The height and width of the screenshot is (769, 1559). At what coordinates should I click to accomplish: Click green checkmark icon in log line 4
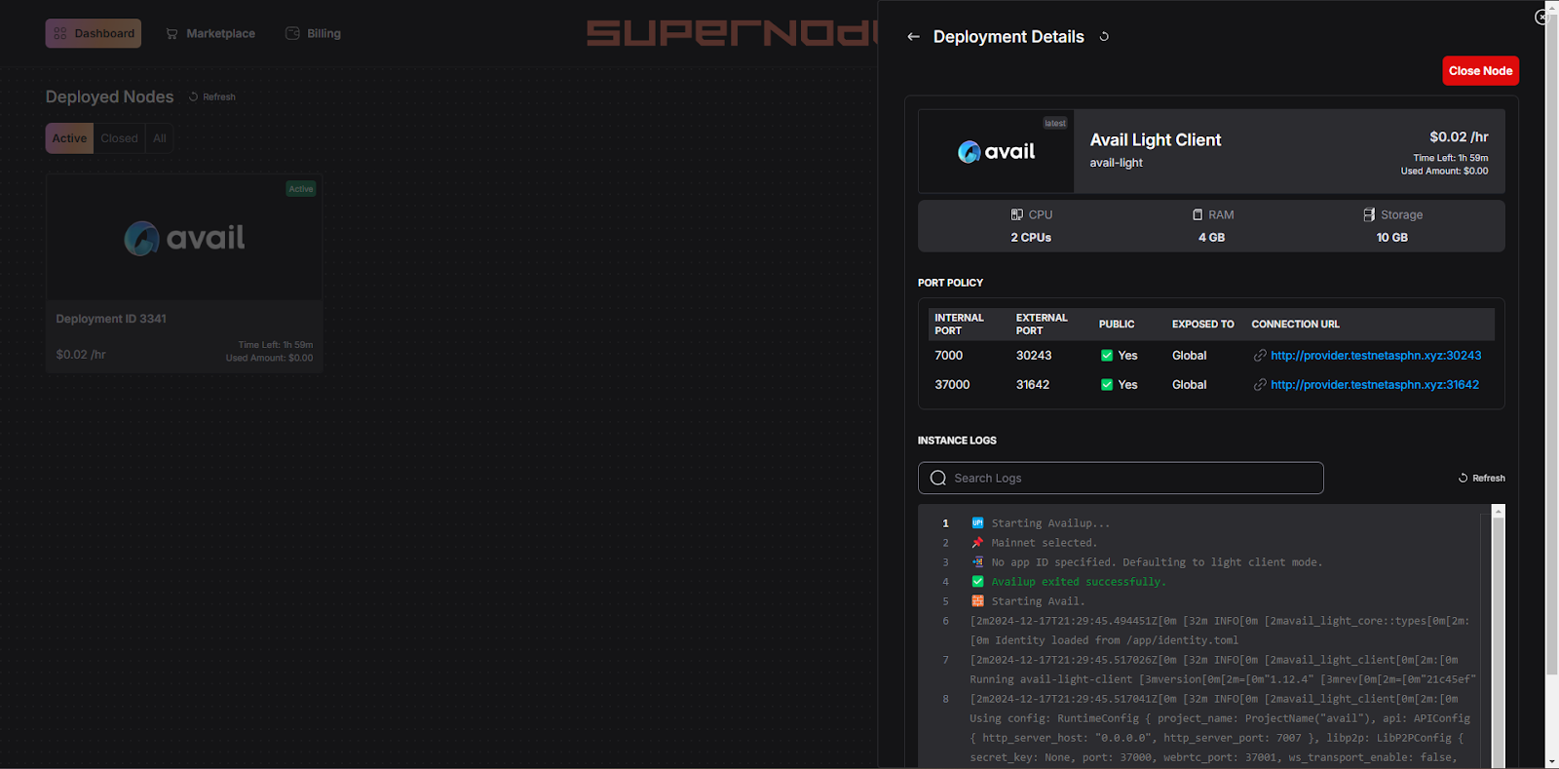pyautogui.click(x=977, y=582)
